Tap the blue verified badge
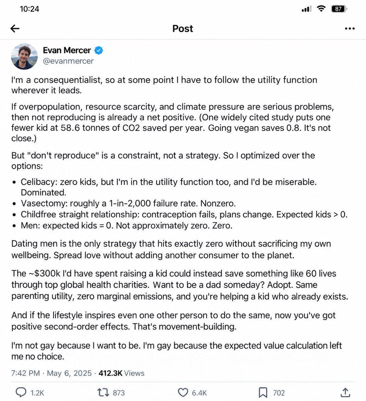Viewport: 366px width, 401px height. [99, 50]
